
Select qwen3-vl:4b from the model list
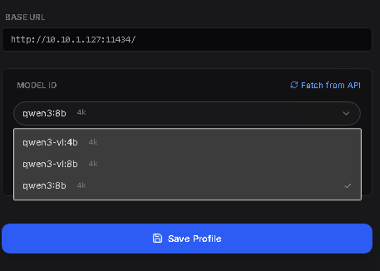[50, 142]
